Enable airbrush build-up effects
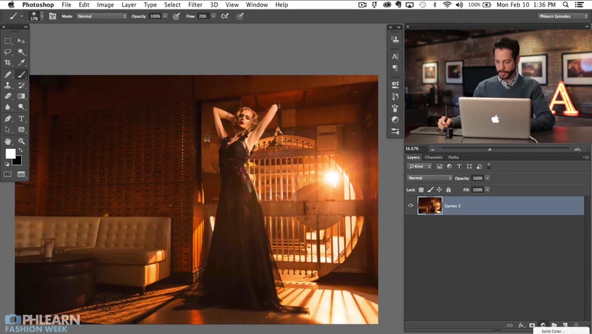The height and width of the screenshot is (334, 592). pyautogui.click(x=225, y=16)
